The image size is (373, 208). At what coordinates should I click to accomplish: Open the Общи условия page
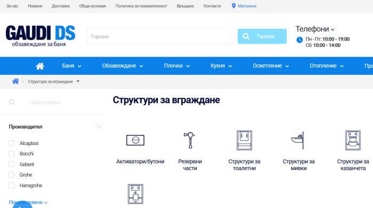coord(93,6)
